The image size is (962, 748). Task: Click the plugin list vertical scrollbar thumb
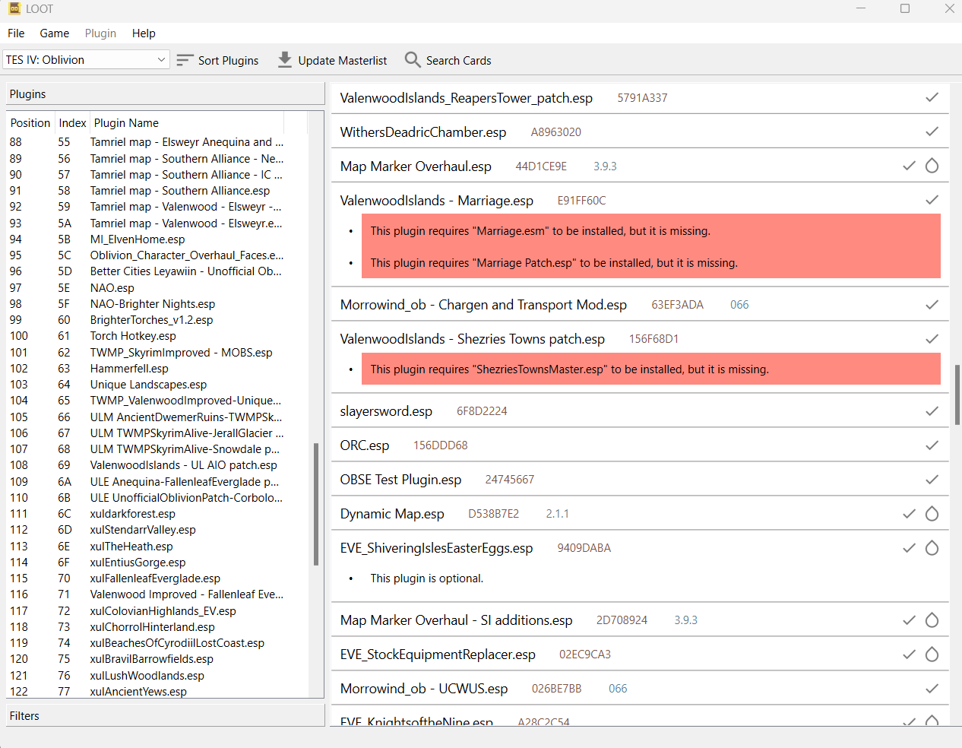316,505
